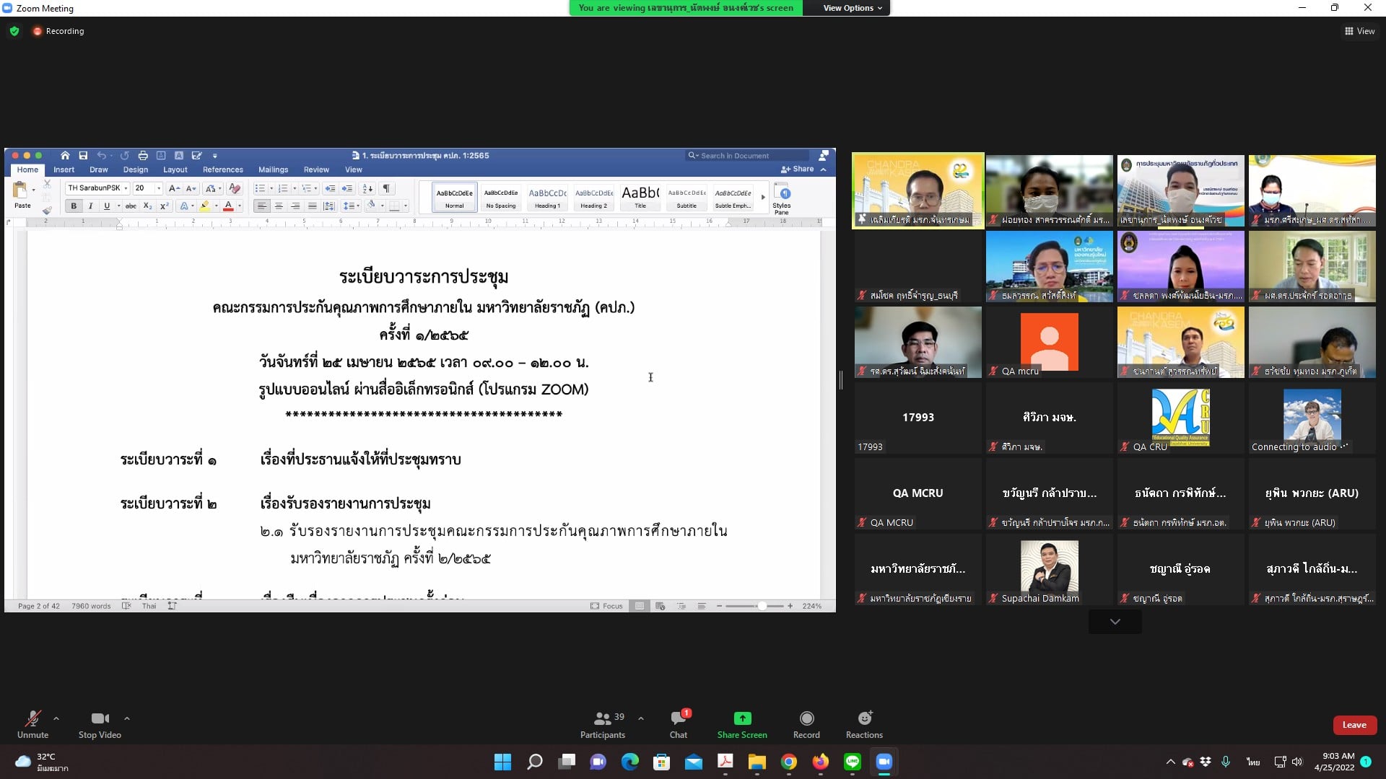Screen dimensions: 1386x779
Task: Toggle the system volume speaker icon
Action: tap(1297, 762)
